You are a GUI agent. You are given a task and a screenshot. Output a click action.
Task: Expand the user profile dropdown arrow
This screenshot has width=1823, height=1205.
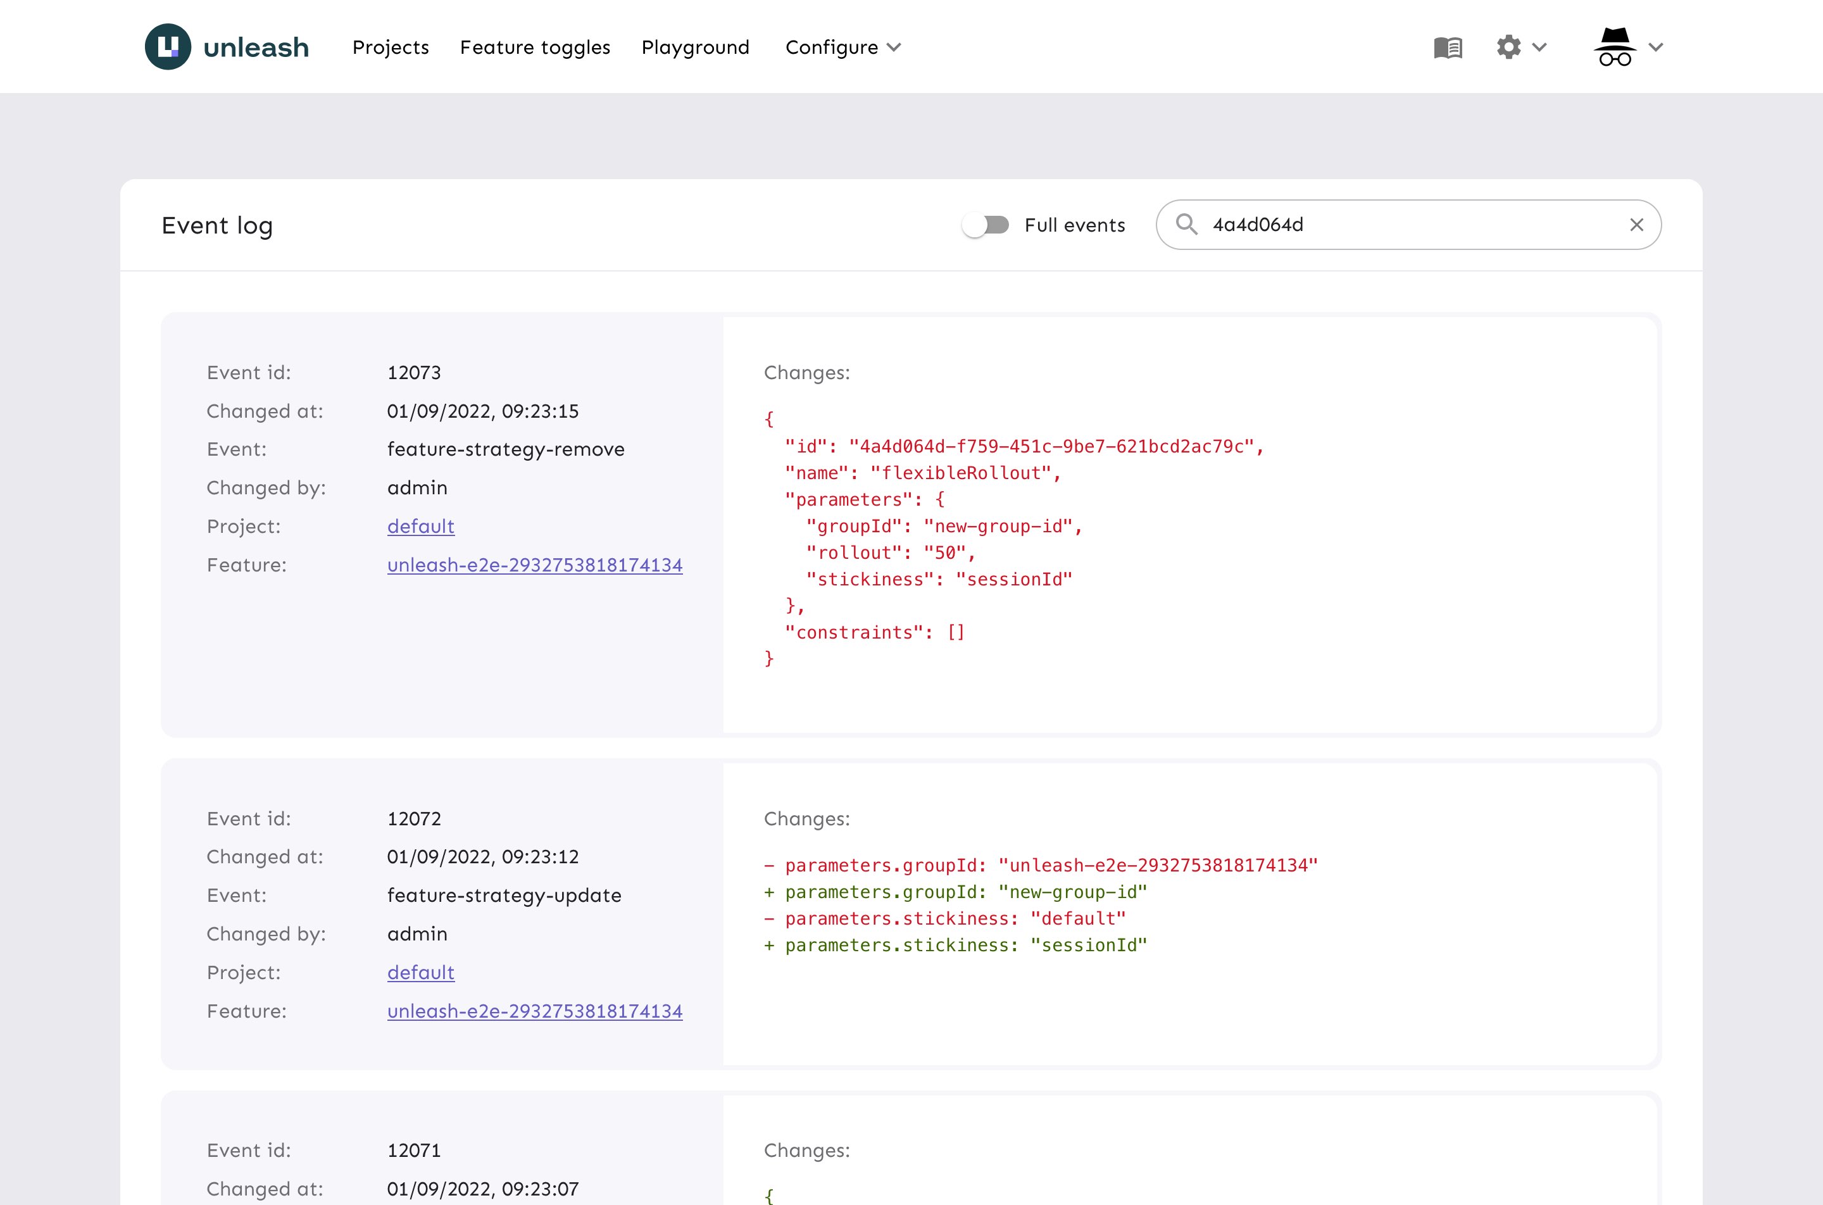[x=1657, y=47]
